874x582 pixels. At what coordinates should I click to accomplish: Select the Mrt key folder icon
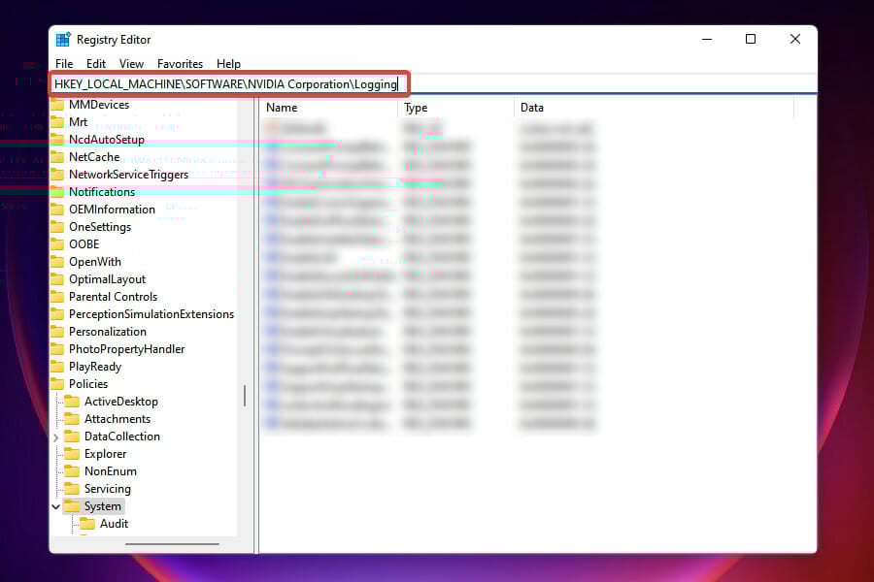(x=57, y=122)
